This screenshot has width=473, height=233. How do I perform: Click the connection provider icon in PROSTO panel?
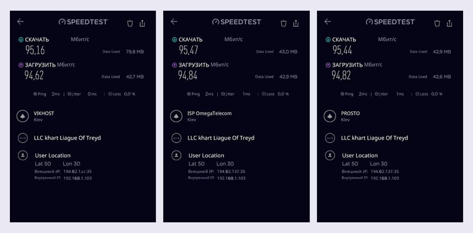[x=330, y=138]
